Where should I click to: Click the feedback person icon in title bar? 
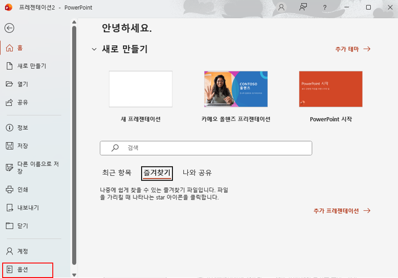(x=303, y=7)
